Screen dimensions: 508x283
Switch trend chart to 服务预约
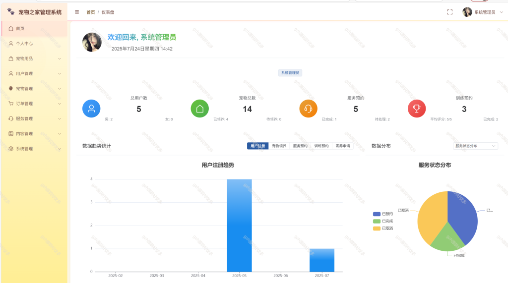pos(300,146)
